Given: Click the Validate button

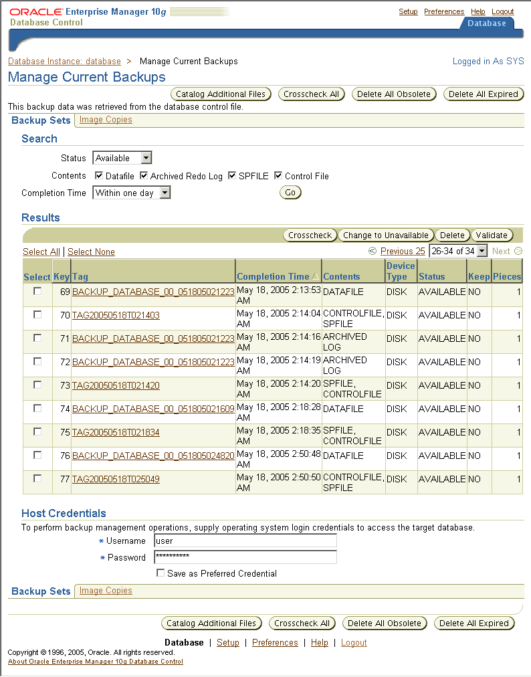Looking at the screenshot, I should point(492,235).
